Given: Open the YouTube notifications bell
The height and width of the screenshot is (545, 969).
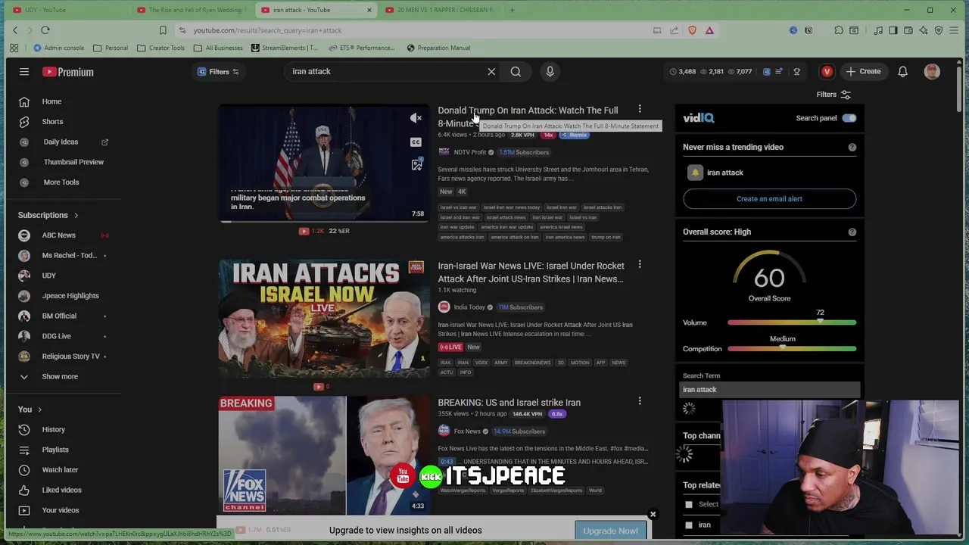Looking at the screenshot, I should pyautogui.click(x=902, y=72).
